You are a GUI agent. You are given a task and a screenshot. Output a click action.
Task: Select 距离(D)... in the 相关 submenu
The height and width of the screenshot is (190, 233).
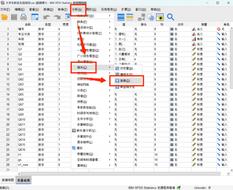[125, 81]
